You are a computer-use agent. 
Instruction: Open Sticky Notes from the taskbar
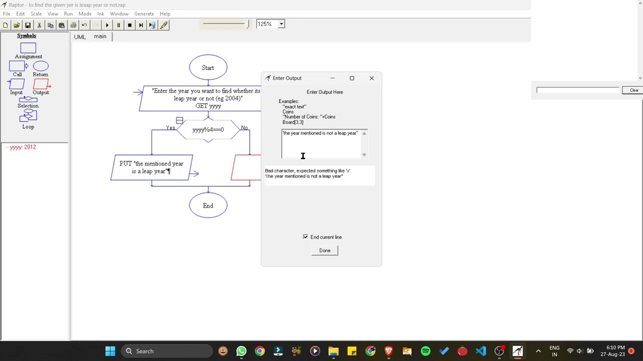coord(352,351)
